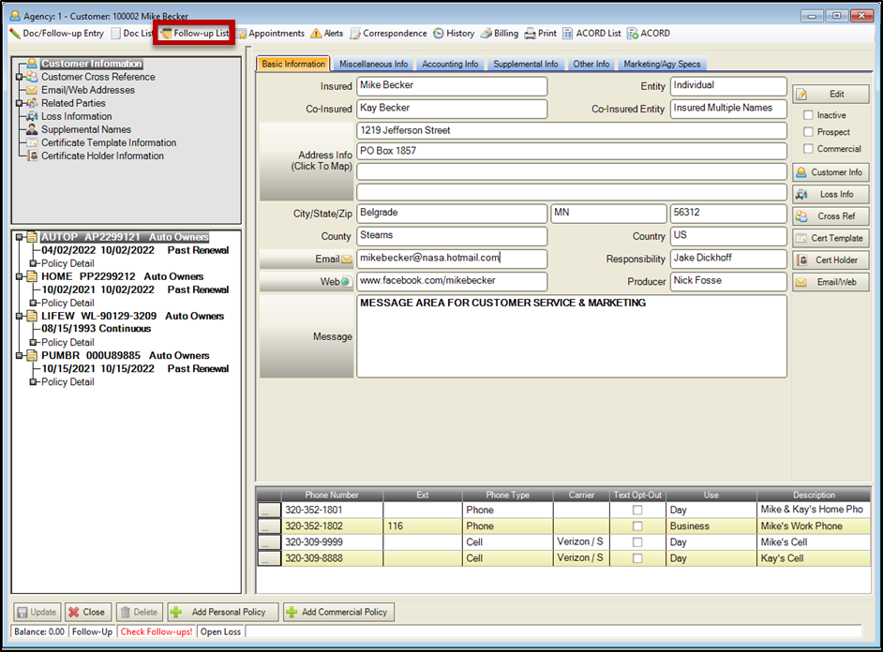Expand Related Parties tree node

(x=19, y=103)
